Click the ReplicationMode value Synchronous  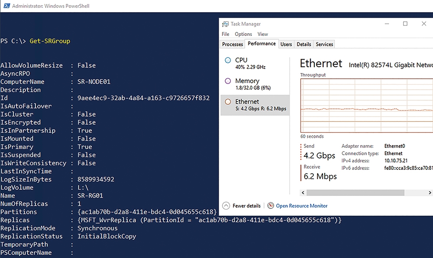pyautogui.click(x=97, y=228)
